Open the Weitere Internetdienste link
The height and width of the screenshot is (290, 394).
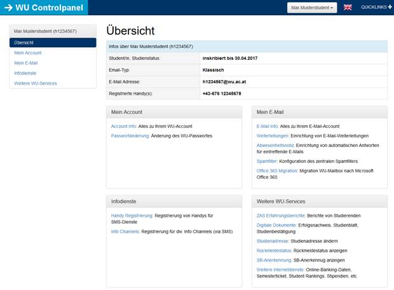tap(280, 270)
